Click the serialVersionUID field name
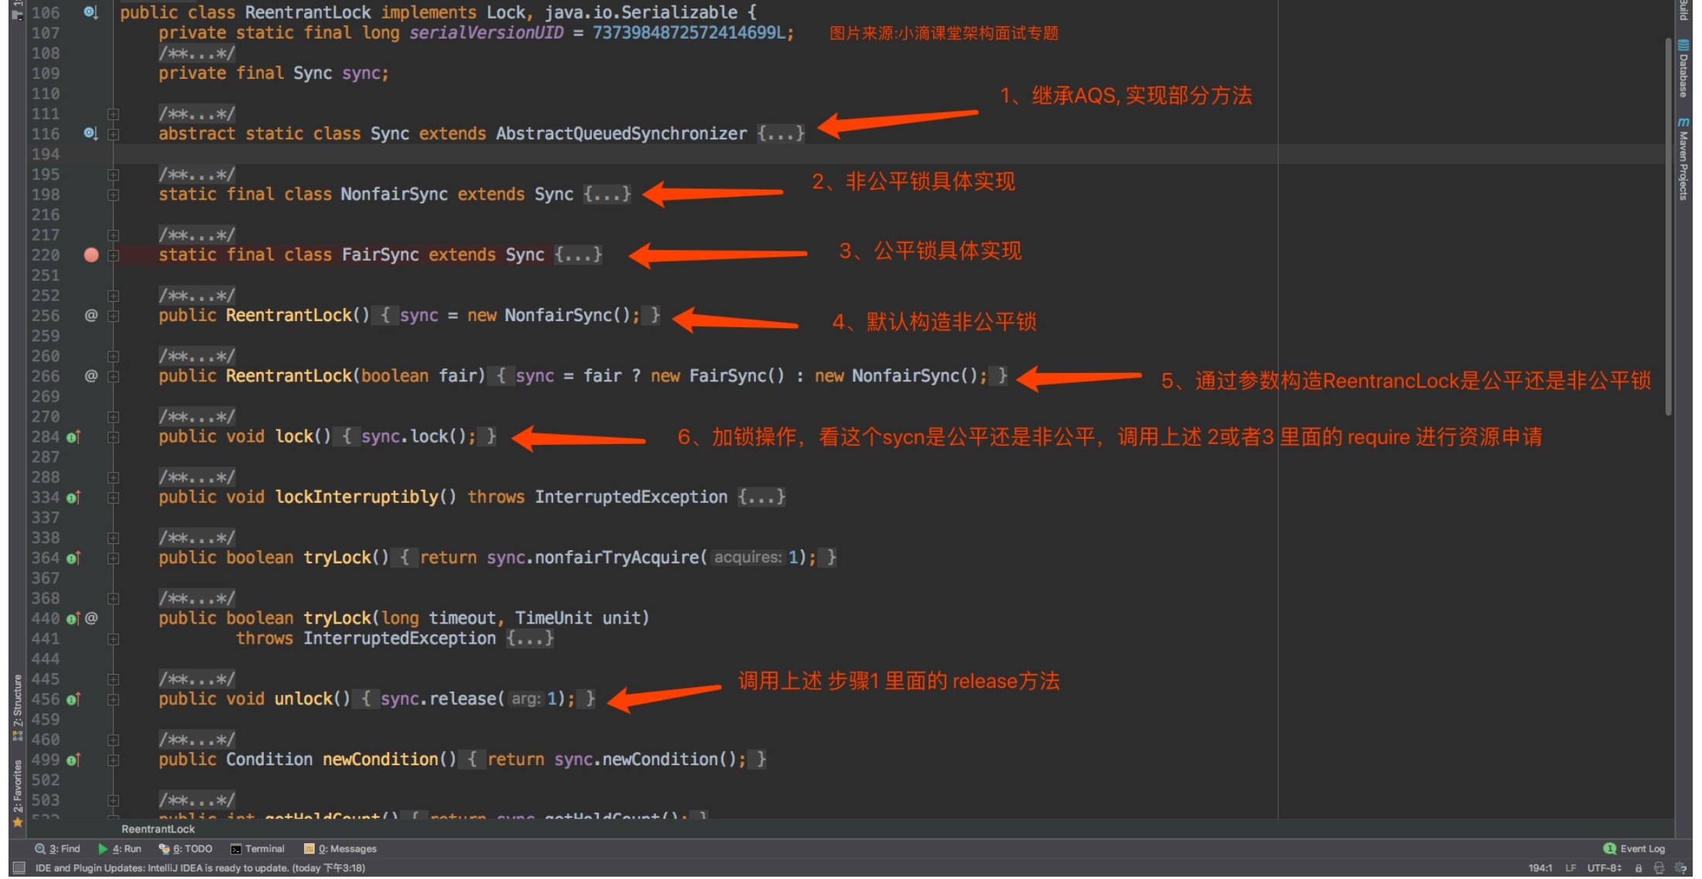 pyautogui.click(x=487, y=32)
